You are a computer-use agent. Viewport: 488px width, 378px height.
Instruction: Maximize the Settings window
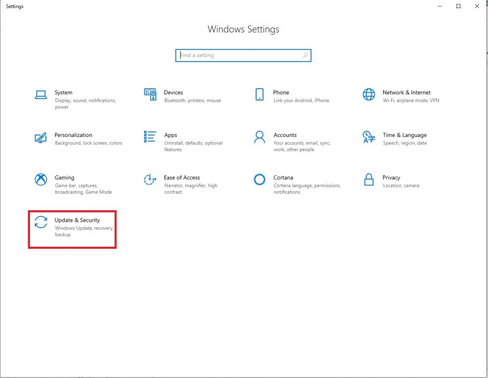click(x=458, y=6)
